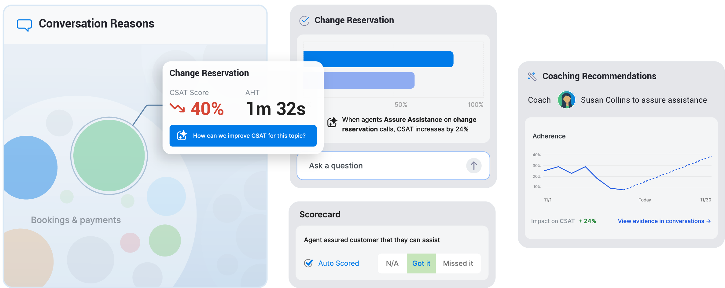Select the Got it scorecard option
The image size is (725, 288).
(x=421, y=263)
